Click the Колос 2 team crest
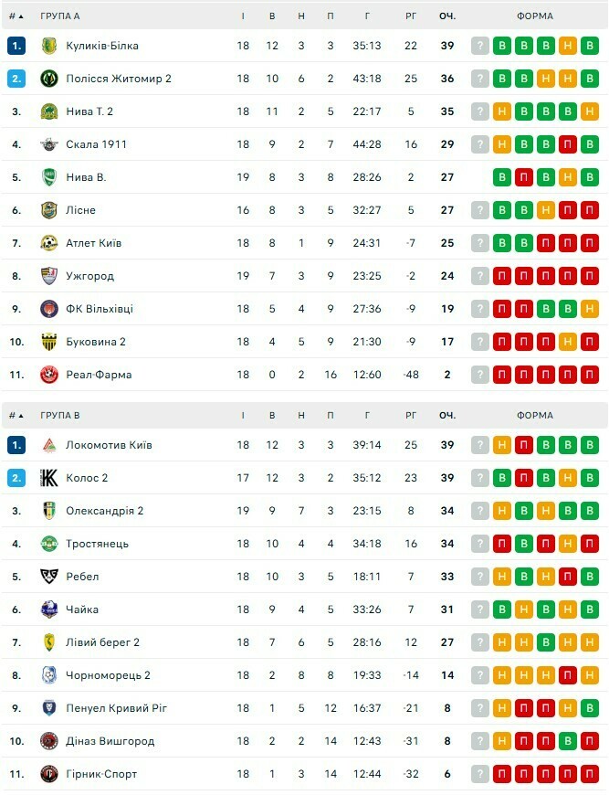The height and width of the screenshot is (795, 609). point(49,478)
